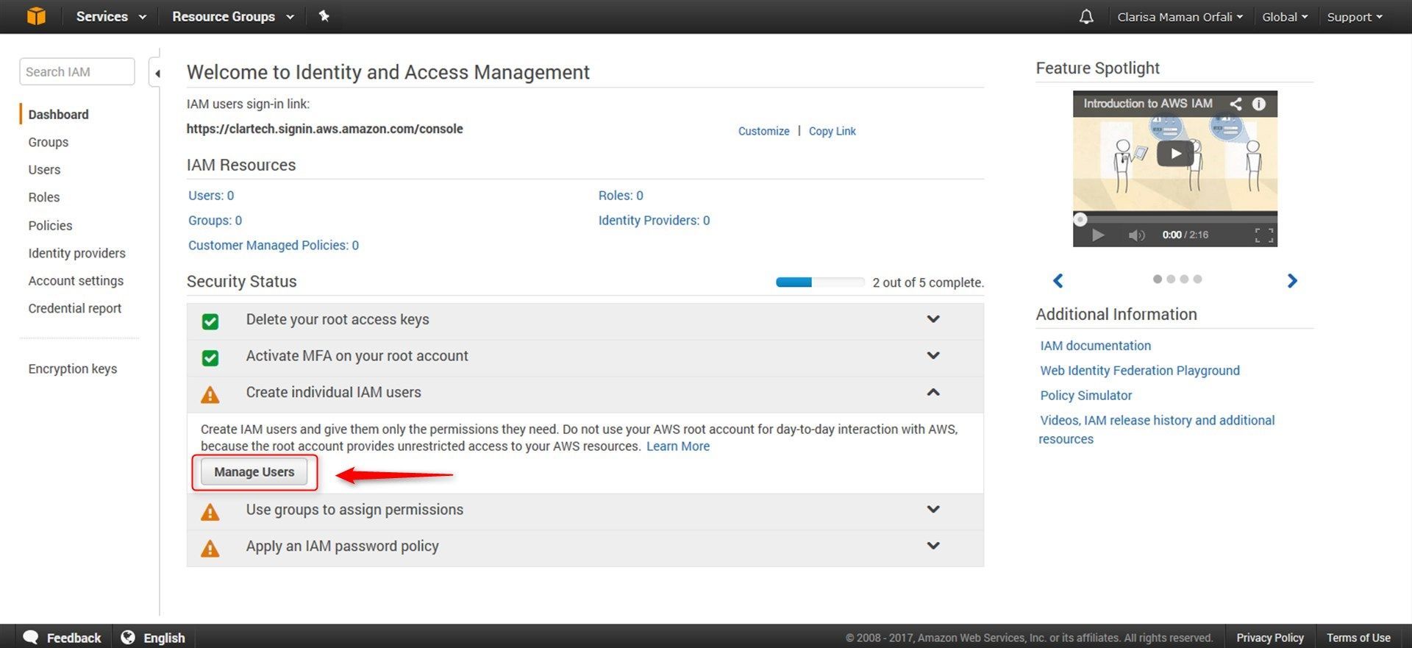Open the notifications bell icon
Screen dimensions: 1412x648
coord(1086,16)
